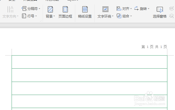Click the 行号 line numbers icon
Viewport: 175px width, 110px height.
(x=24, y=16)
